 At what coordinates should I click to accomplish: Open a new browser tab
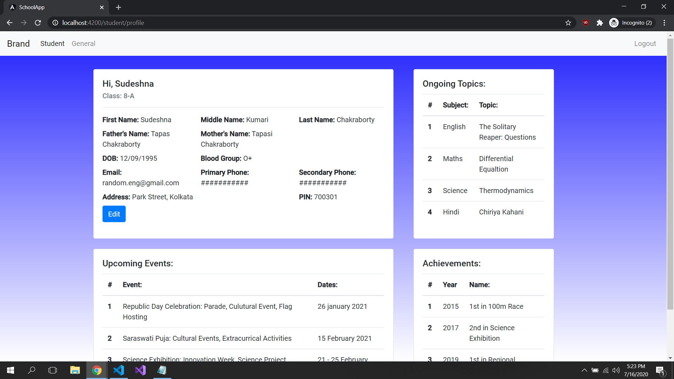[x=118, y=7]
